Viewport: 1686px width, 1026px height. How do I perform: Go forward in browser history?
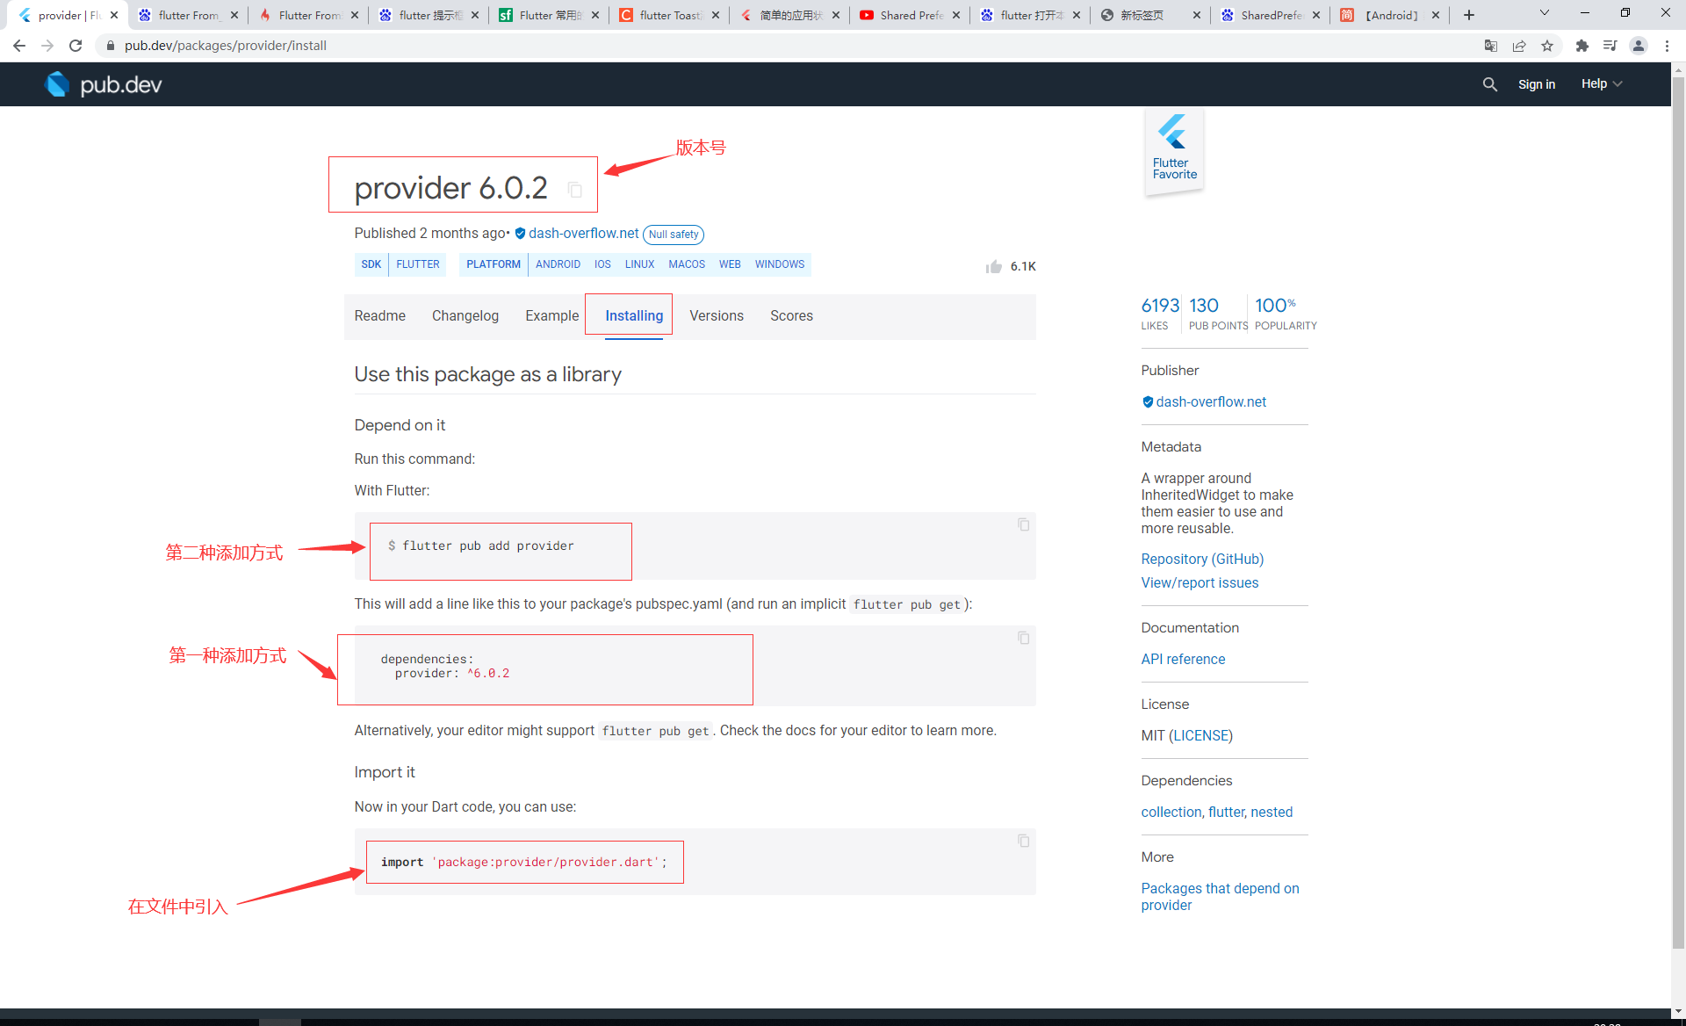pos(47,46)
